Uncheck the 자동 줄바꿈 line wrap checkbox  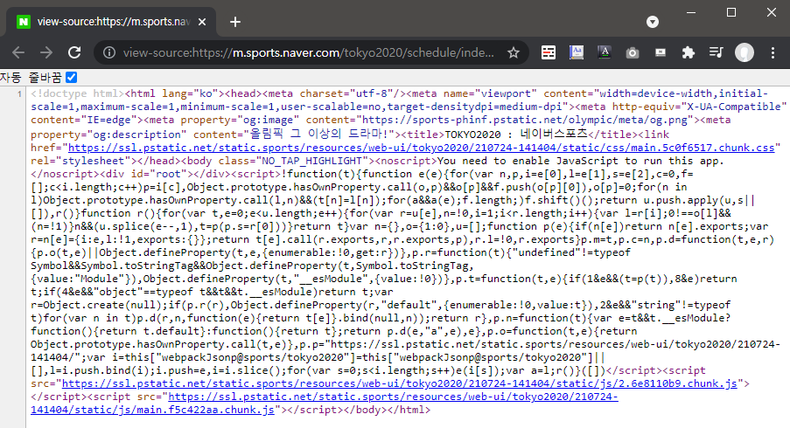coord(72,78)
